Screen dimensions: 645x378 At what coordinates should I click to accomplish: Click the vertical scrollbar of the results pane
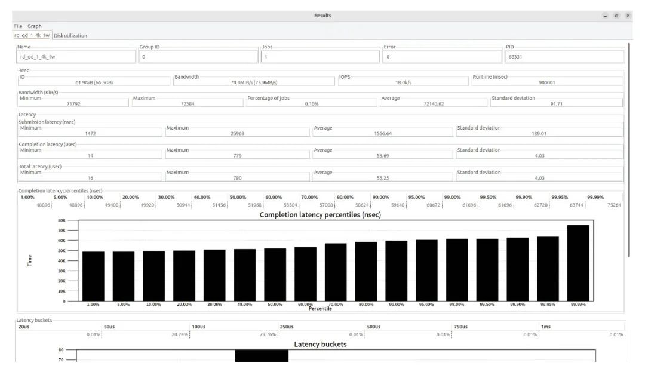628,150
